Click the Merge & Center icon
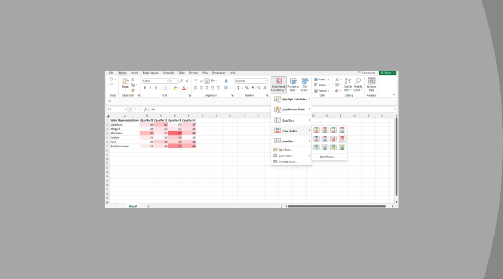This screenshot has height=279, width=503. [x=226, y=88]
